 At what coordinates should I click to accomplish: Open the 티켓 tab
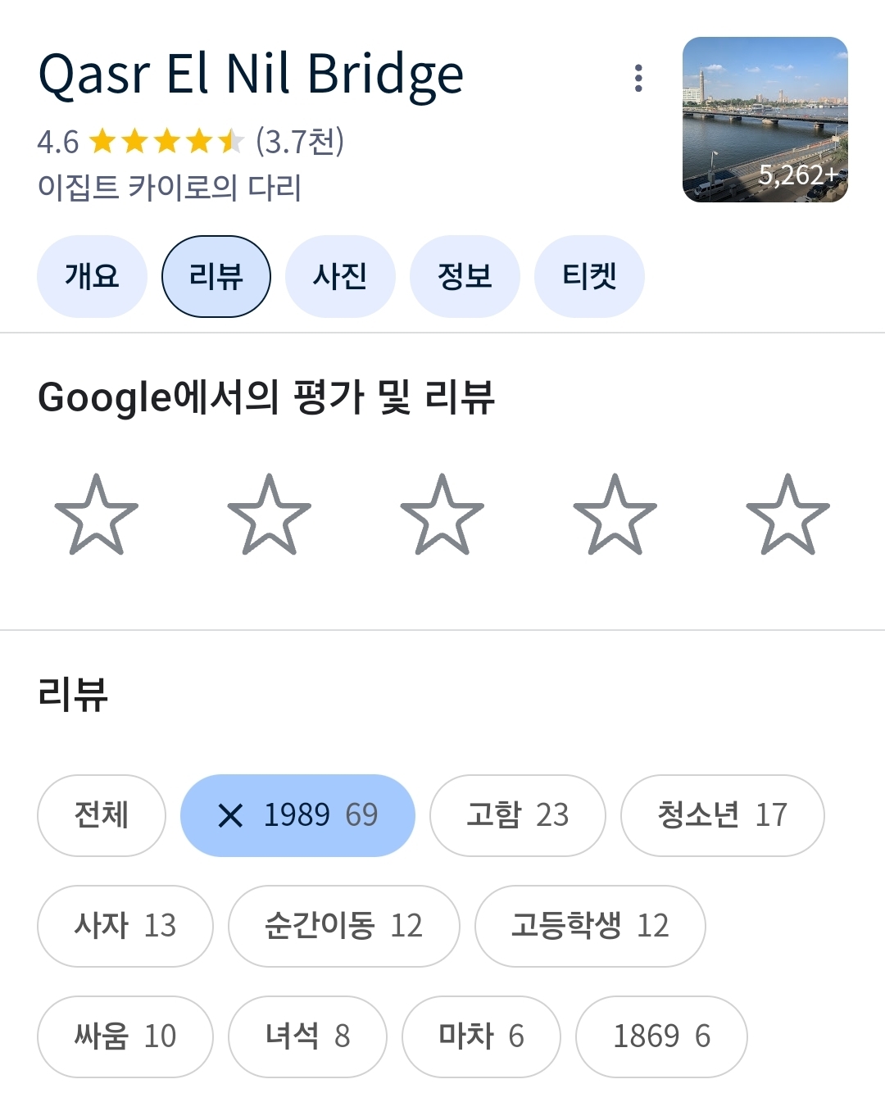tap(589, 276)
